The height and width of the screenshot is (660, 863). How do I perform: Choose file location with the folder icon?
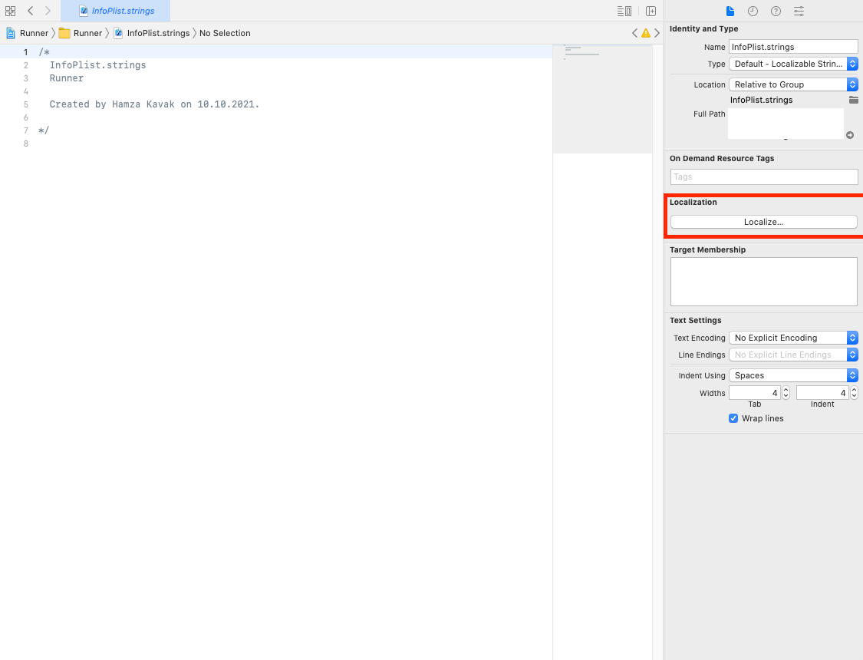click(x=853, y=100)
